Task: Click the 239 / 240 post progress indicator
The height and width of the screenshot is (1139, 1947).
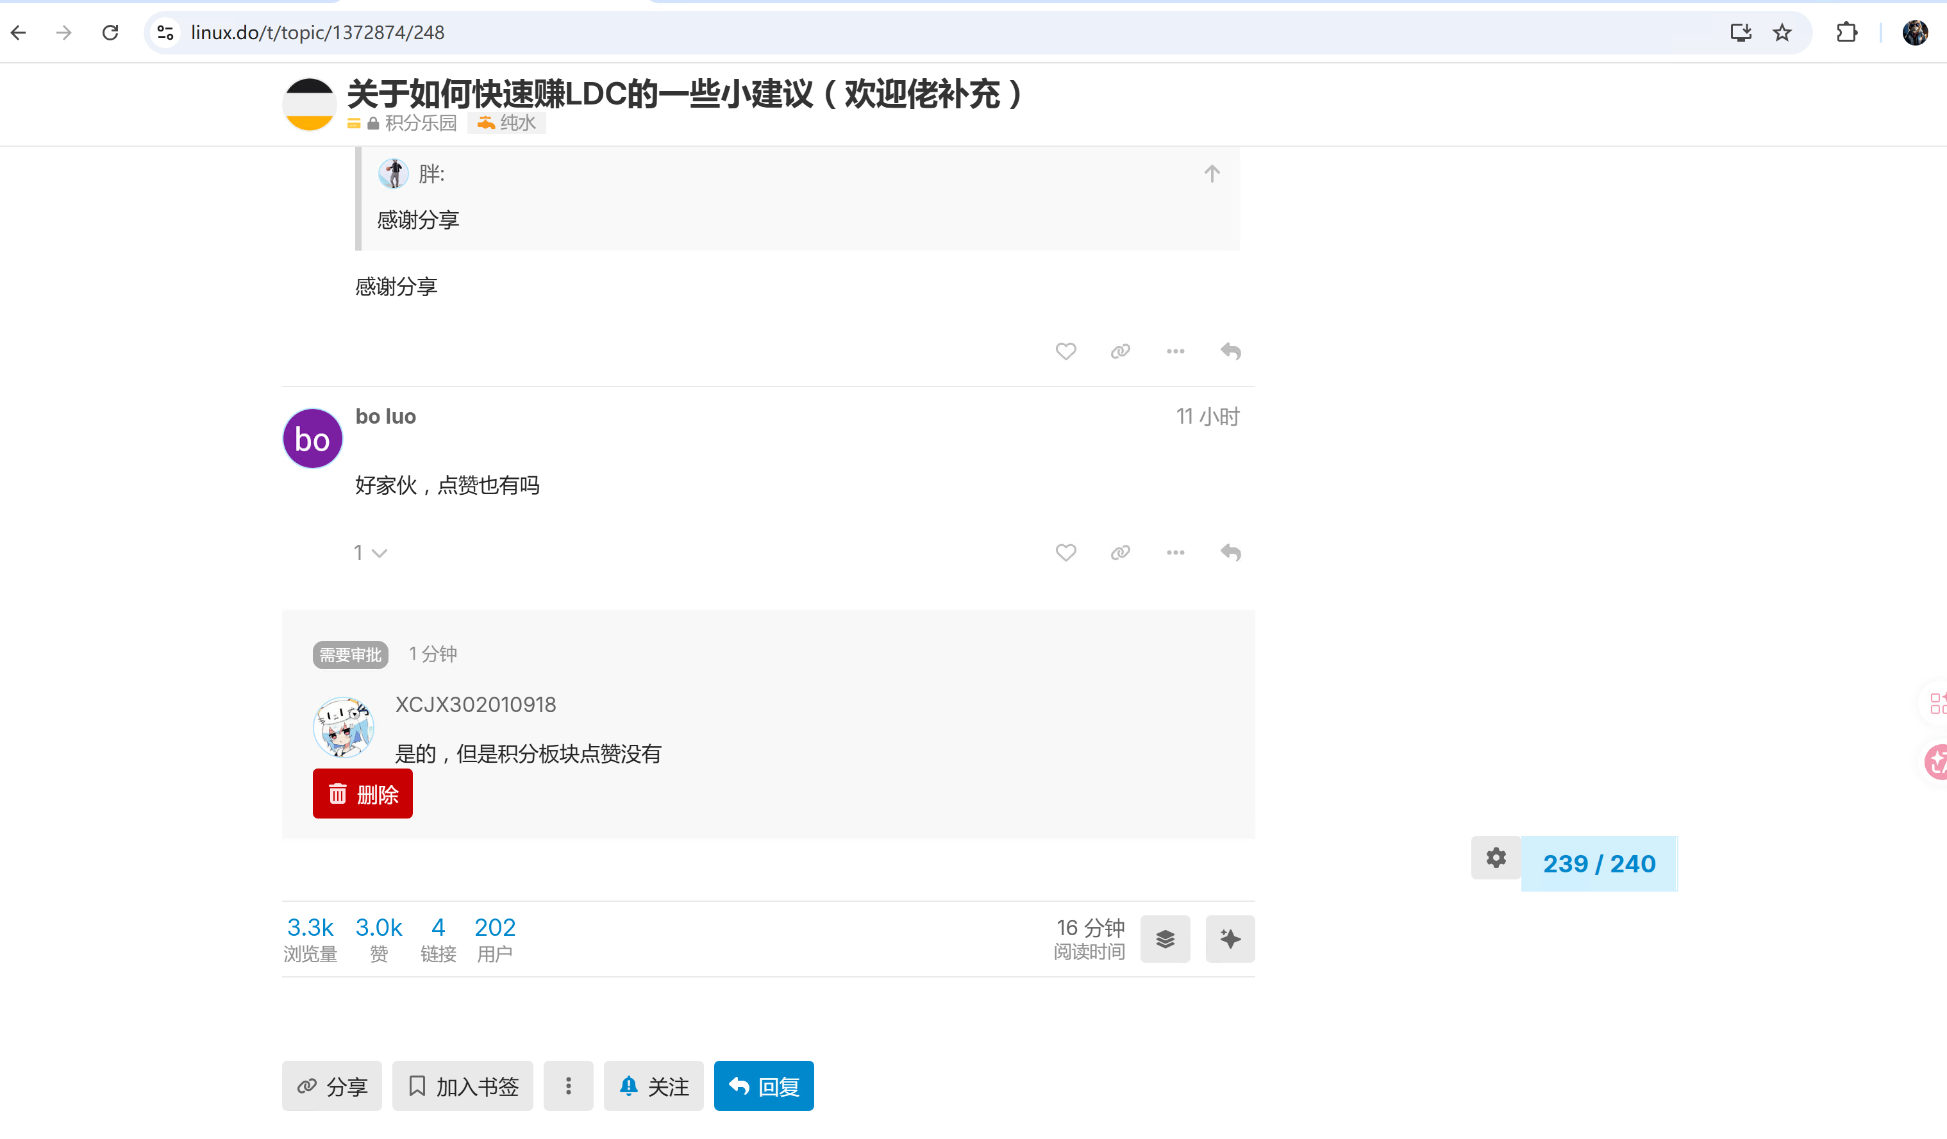Action: pyautogui.click(x=1598, y=863)
